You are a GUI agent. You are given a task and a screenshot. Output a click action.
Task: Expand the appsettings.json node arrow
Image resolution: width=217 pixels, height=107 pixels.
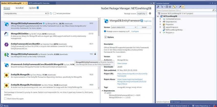pos(160,27)
